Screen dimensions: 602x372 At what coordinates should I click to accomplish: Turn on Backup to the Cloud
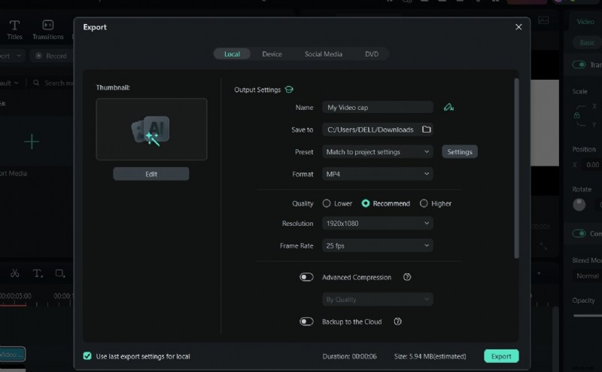coord(306,322)
